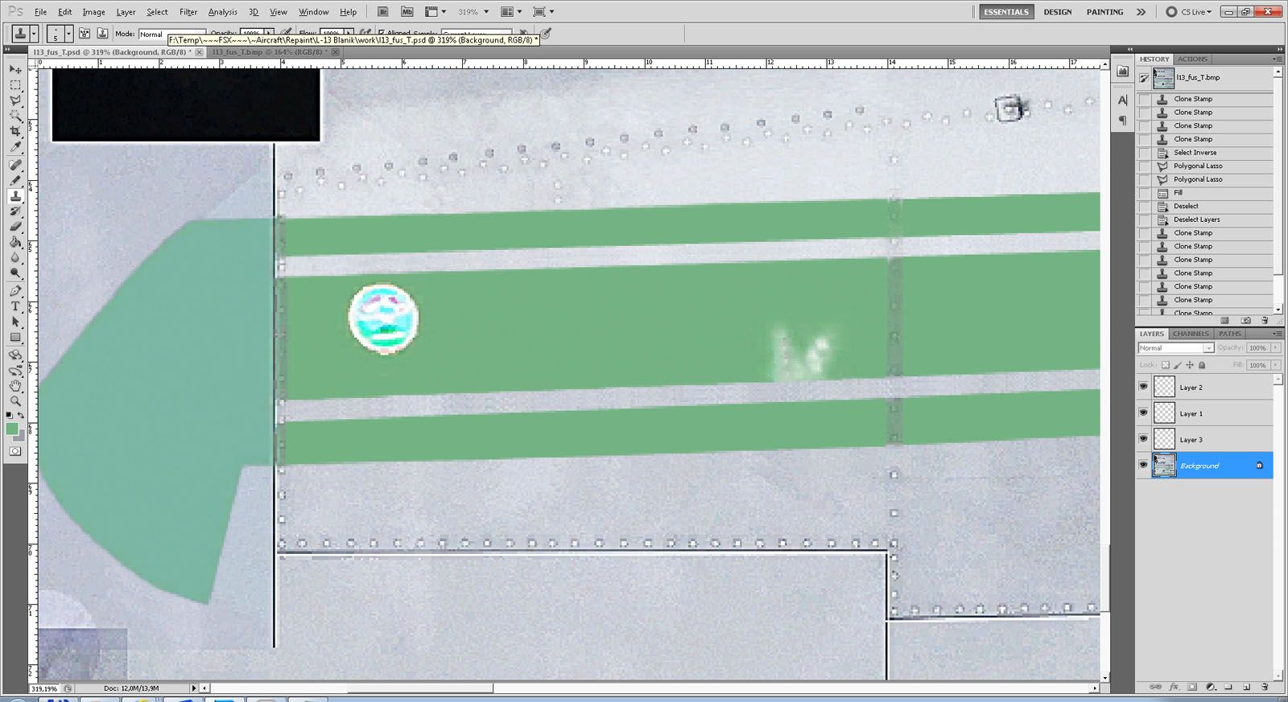Screen dimensions: 1288x702
Task: Click the Essentials workspace button
Action: 1005,12
